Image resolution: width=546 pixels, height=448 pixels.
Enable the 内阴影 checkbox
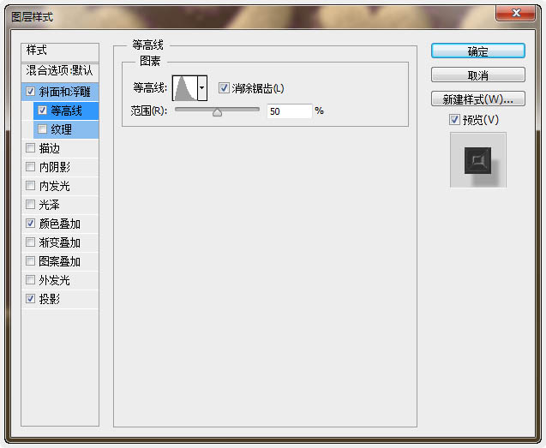30,167
